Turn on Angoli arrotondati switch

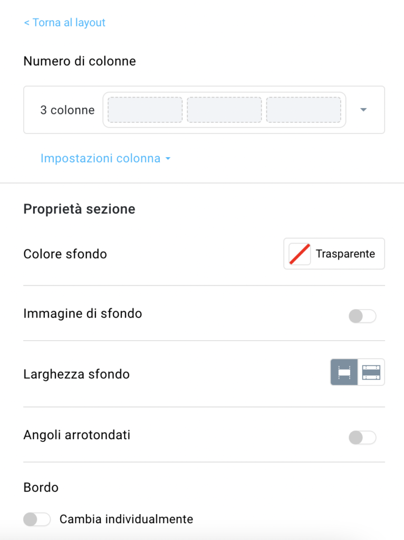(x=362, y=438)
